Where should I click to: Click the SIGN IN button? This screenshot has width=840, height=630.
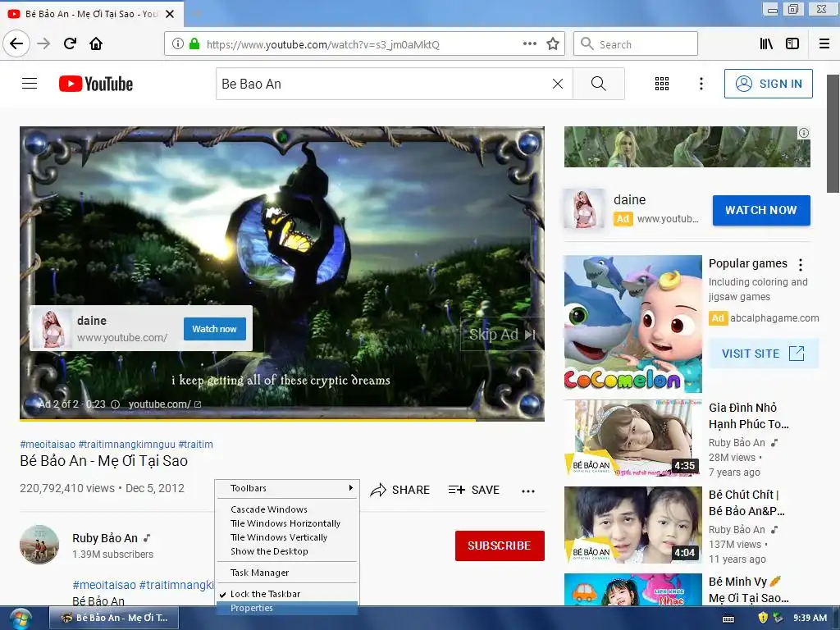click(x=768, y=84)
